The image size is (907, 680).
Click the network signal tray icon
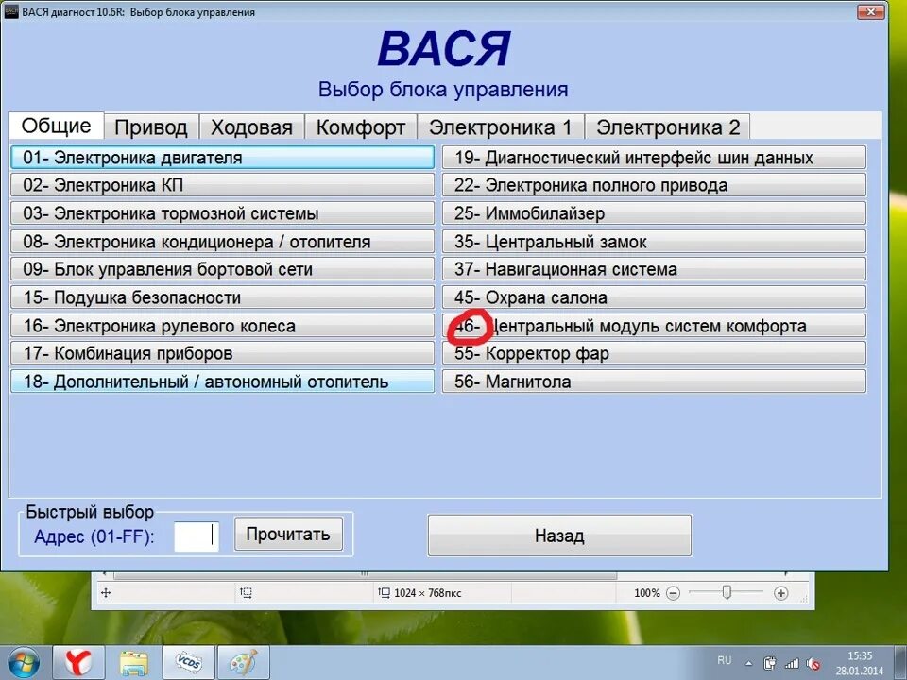point(792,663)
